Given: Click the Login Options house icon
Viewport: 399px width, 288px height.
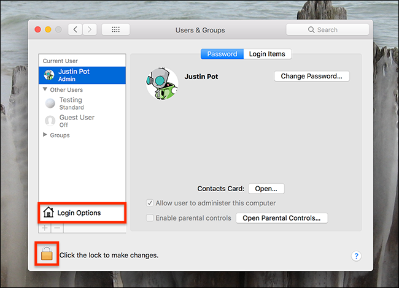Looking at the screenshot, I should click(48, 213).
